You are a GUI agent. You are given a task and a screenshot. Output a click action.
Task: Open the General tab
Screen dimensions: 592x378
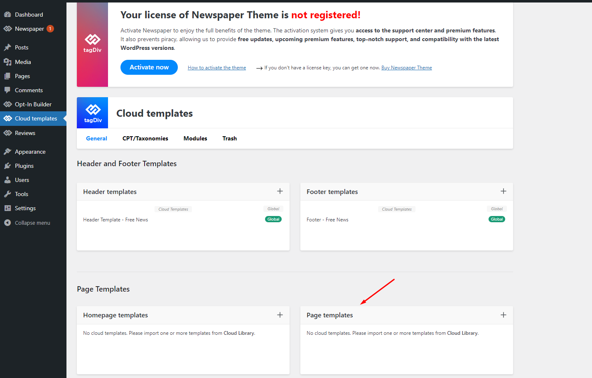pyautogui.click(x=96, y=138)
